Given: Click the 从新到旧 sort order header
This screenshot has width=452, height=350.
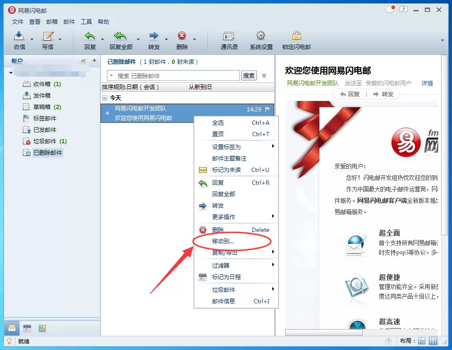Looking at the screenshot, I should tap(230, 87).
